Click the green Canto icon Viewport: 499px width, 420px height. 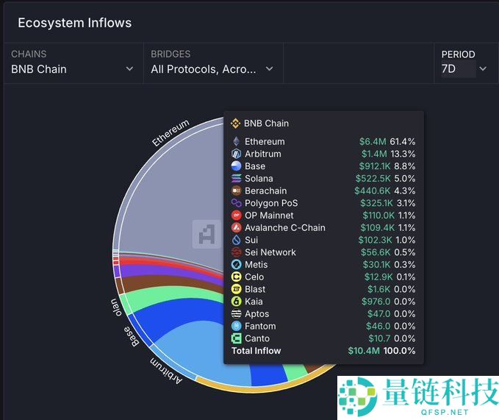point(236,338)
